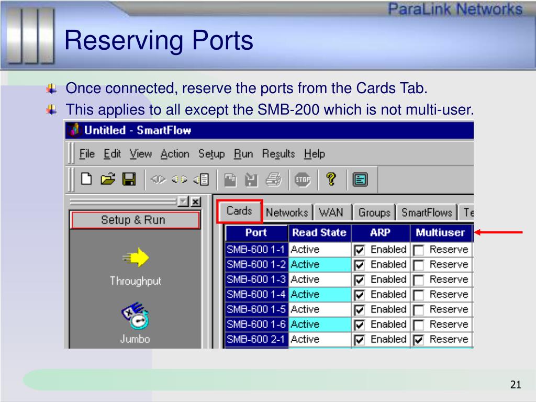The width and height of the screenshot is (536, 402).
Task: Toggle ARP Enabled for SMB-600 2-1
Action: (359, 340)
